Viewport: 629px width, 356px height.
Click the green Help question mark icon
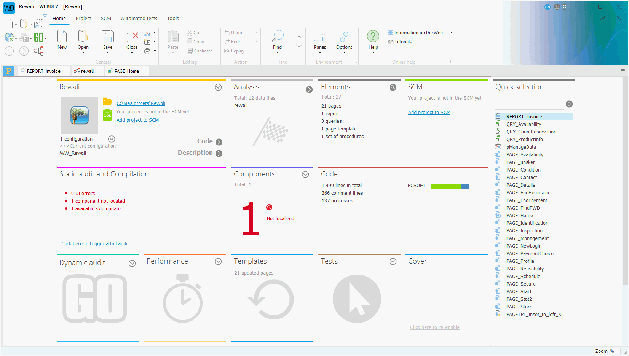coord(373,37)
